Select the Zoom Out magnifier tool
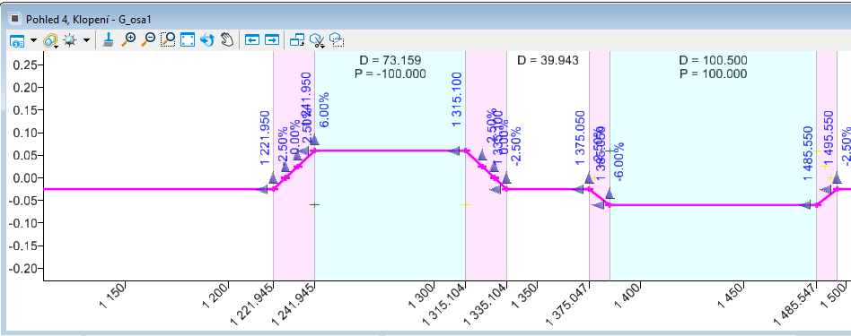Image resolution: width=851 pixels, height=336 pixels. point(148,39)
